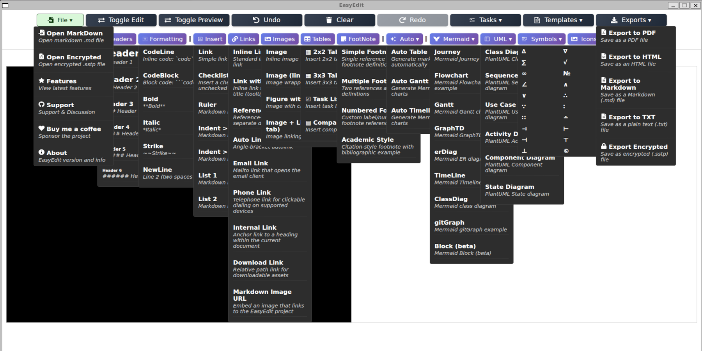Insert the perpendicular (⊥) symbol
The height and width of the screenshot is (351, 702).
tap(524, 151)
